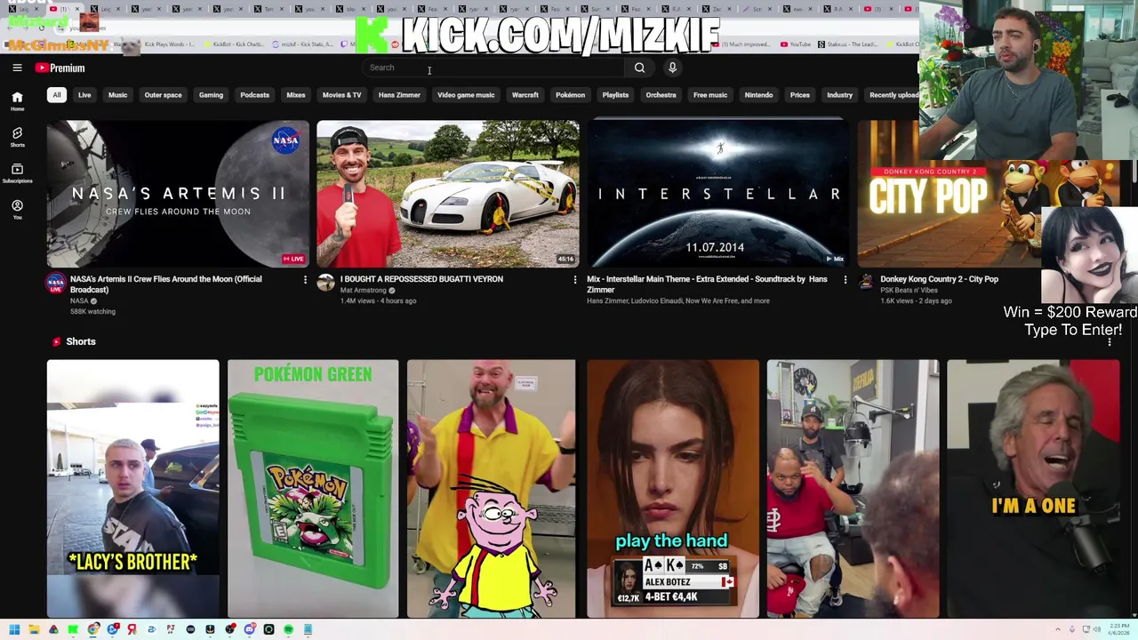This screenshot has height=640, width=1138.
Task: Select the Nintendo filter chip
Action: tap(758, 95)
